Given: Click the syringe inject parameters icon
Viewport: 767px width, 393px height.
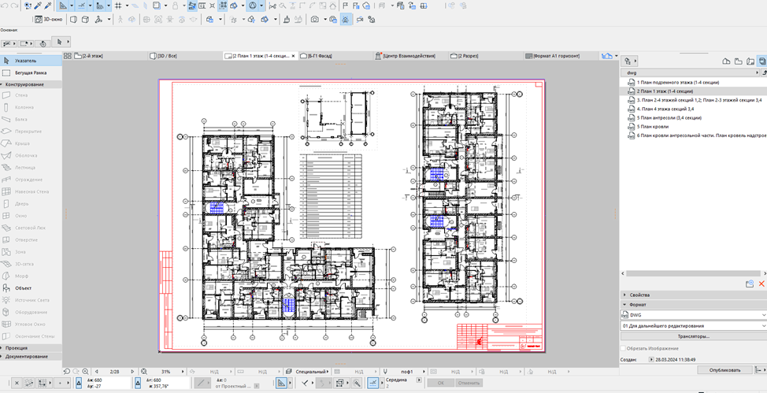Looking at the screenshot, I should coord(48,6).
